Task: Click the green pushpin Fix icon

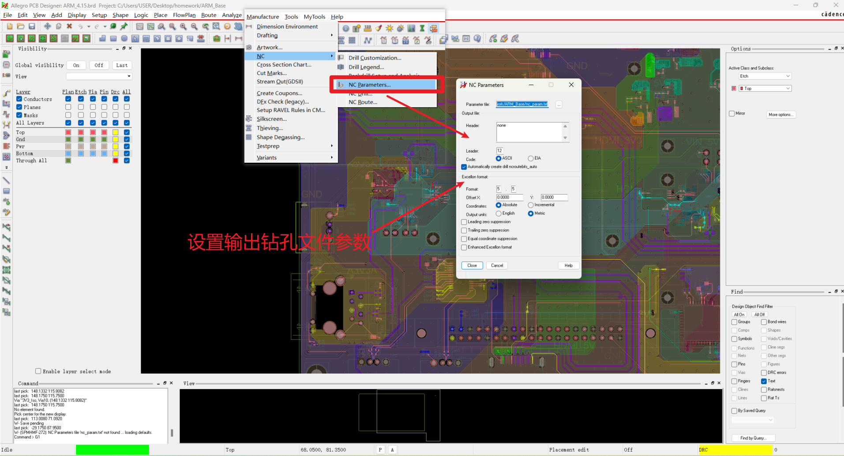Action: 124,26
